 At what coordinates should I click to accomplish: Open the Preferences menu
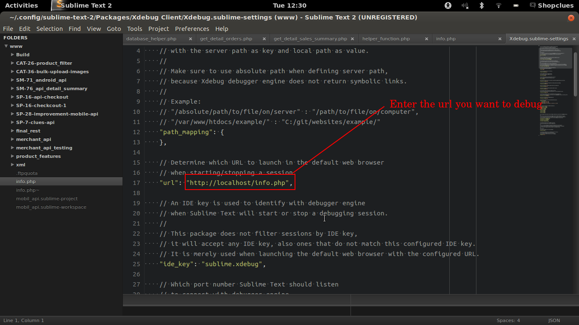(x=192, y=29)
